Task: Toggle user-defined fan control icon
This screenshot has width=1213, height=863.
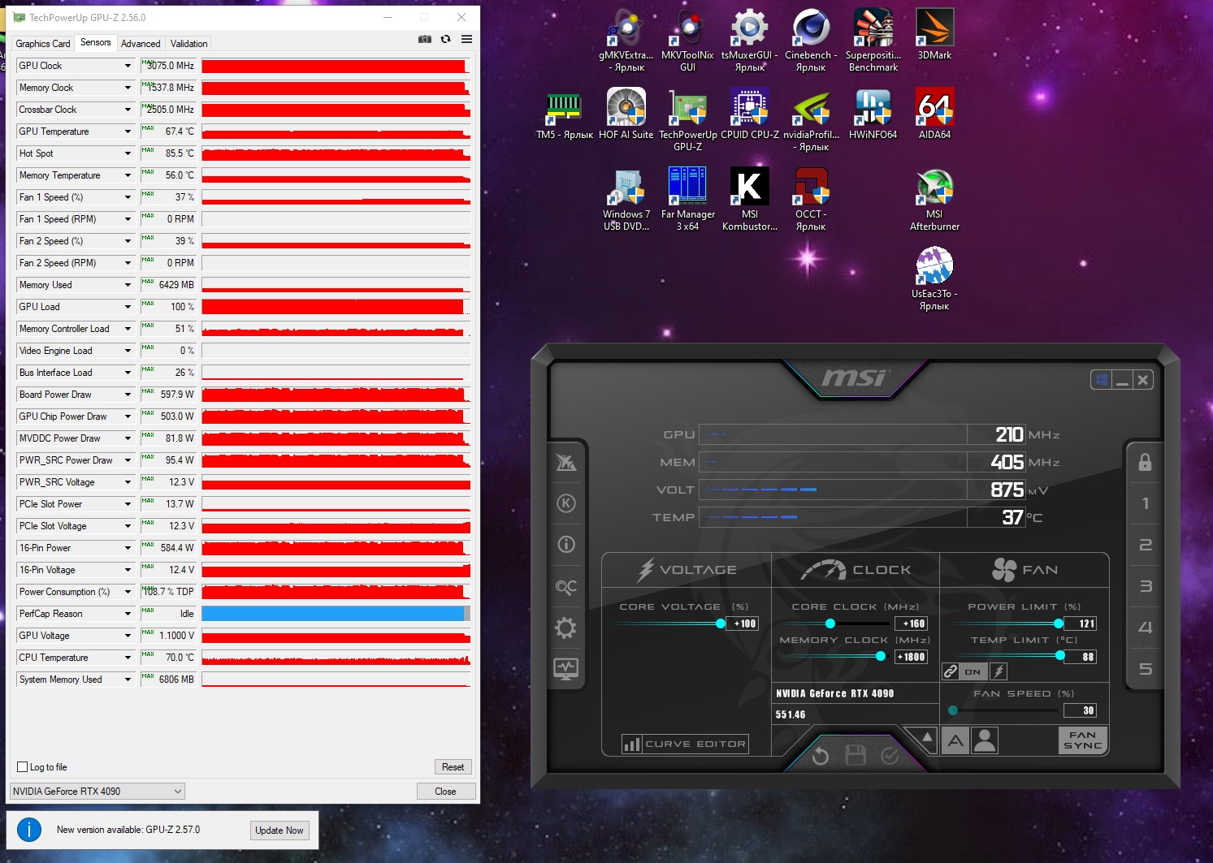Action: tap(985, 740)
